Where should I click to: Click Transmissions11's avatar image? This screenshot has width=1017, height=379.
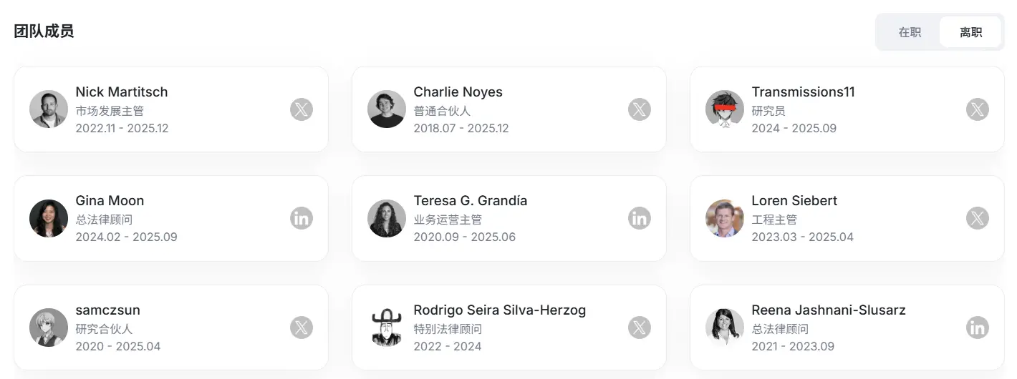pyautogui.click(x=725, y=109)
